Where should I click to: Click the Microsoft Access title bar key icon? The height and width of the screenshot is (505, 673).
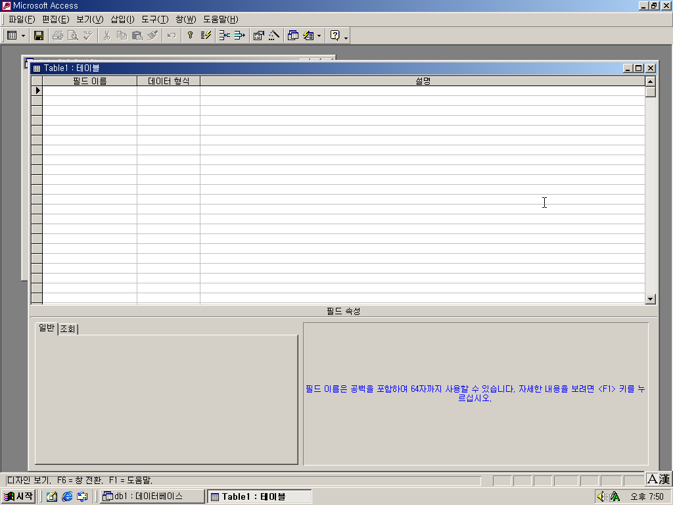(6, 5)
